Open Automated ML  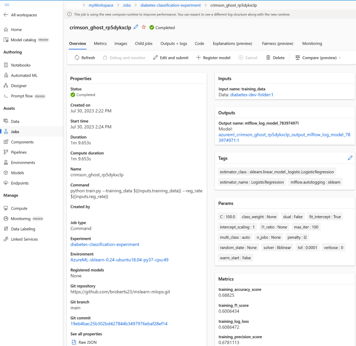(x=21, y=76)
